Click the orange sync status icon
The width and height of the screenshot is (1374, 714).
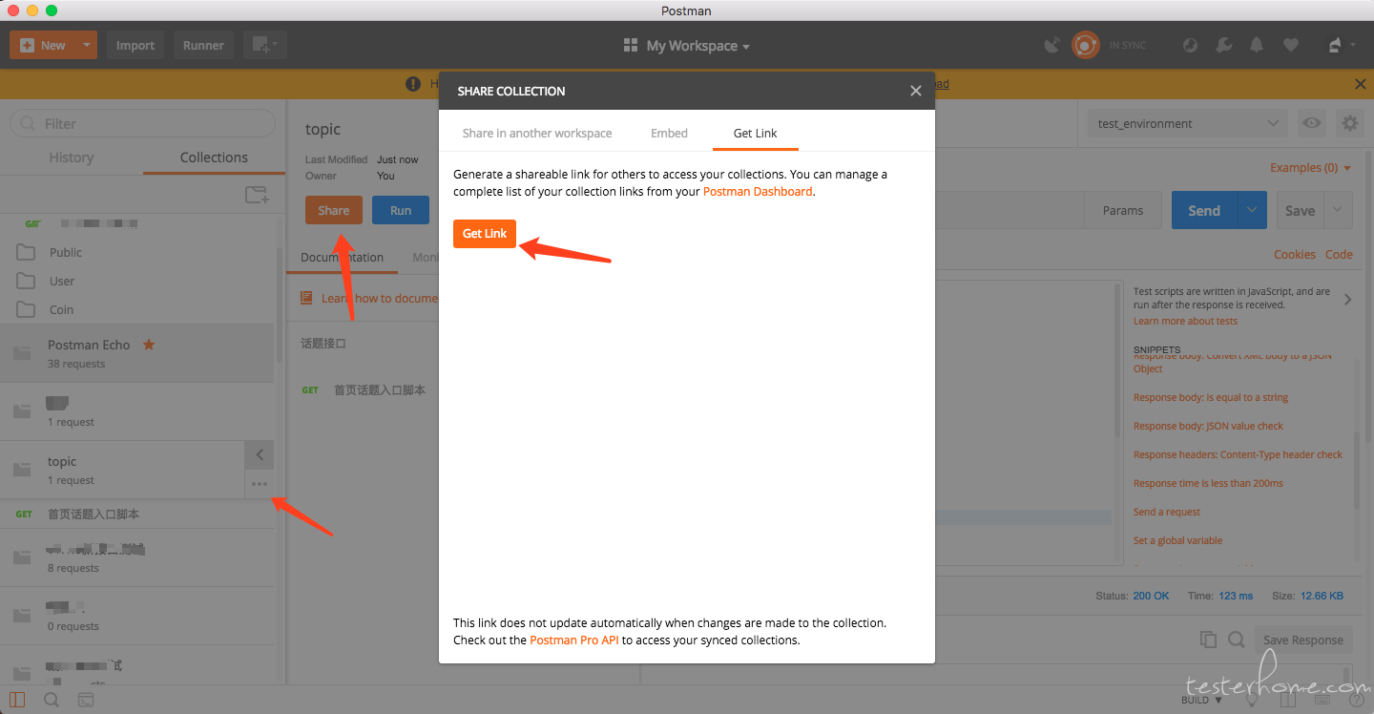(x=1085, y=45)
